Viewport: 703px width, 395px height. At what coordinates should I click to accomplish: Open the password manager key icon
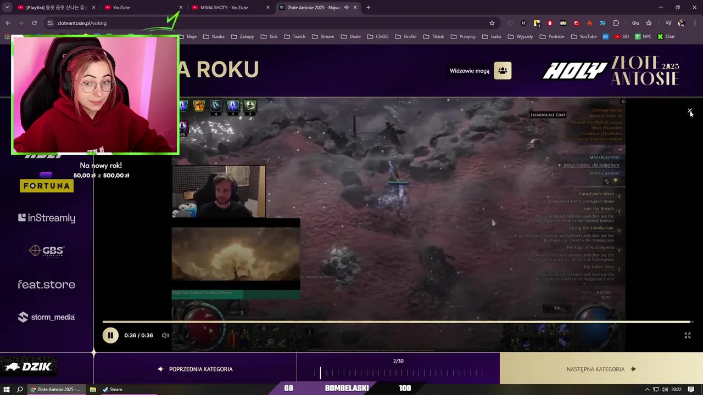635,23
